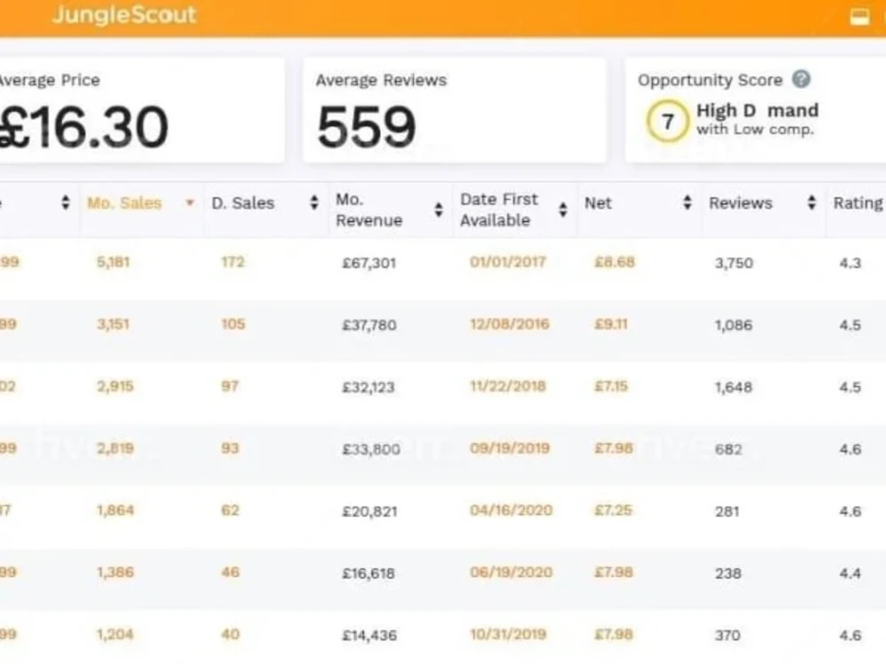
Task: Open net value £8.68 link
Action: pyautogui.click(x=614, y=262)
